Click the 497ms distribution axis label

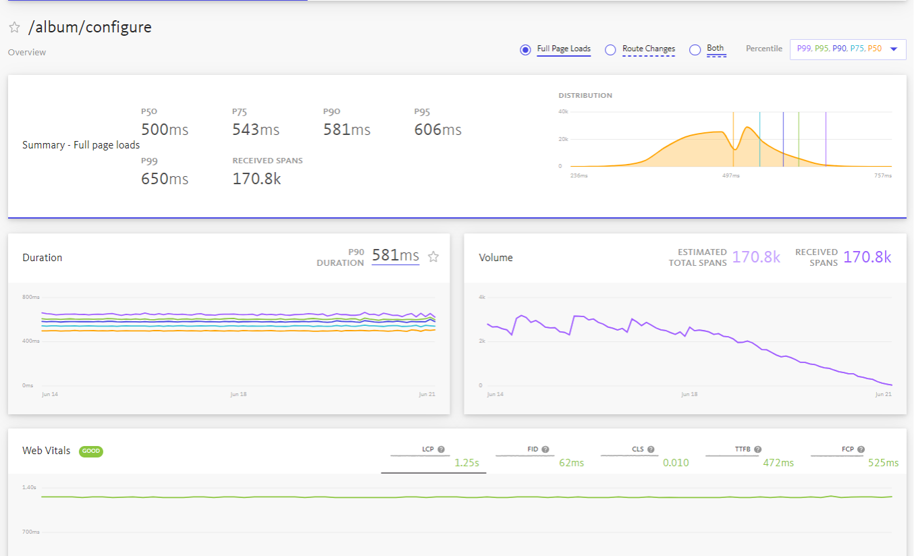pos(731,175)
